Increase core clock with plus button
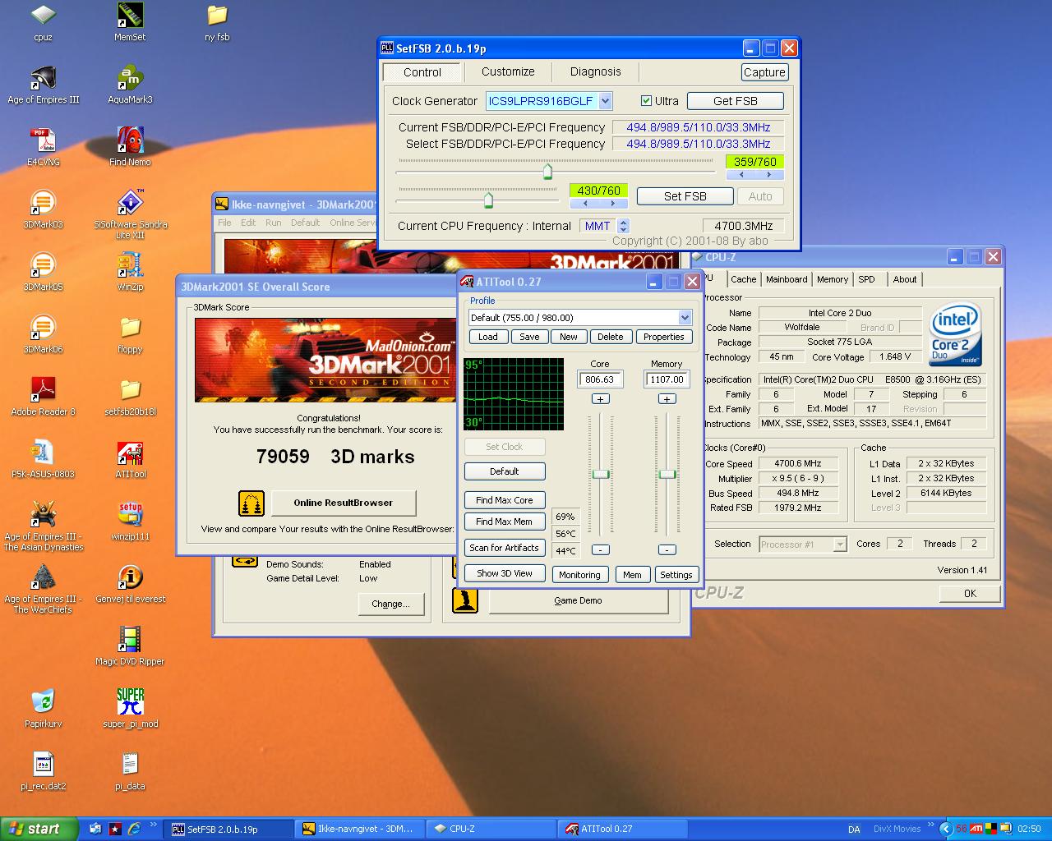1052x841 pixels. pos(600,399)
